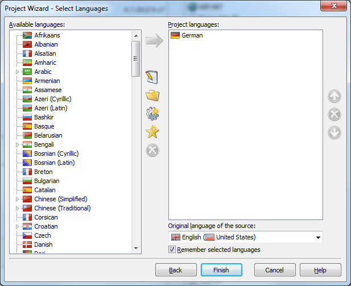Click the move down arrow icon
The height and width of the screenshot is (286, 351).
(335, 132)
